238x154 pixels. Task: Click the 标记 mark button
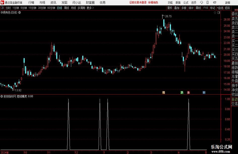tap(213, 8)
